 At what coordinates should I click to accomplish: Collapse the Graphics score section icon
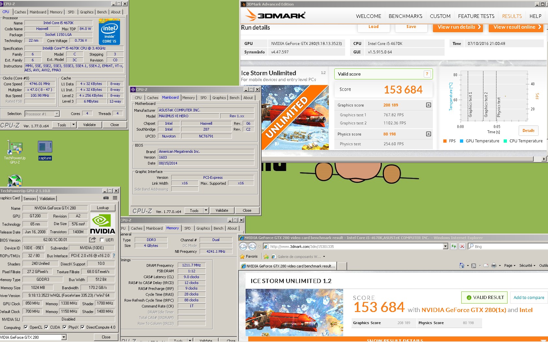pyautogui.click(x=429, y=105)
